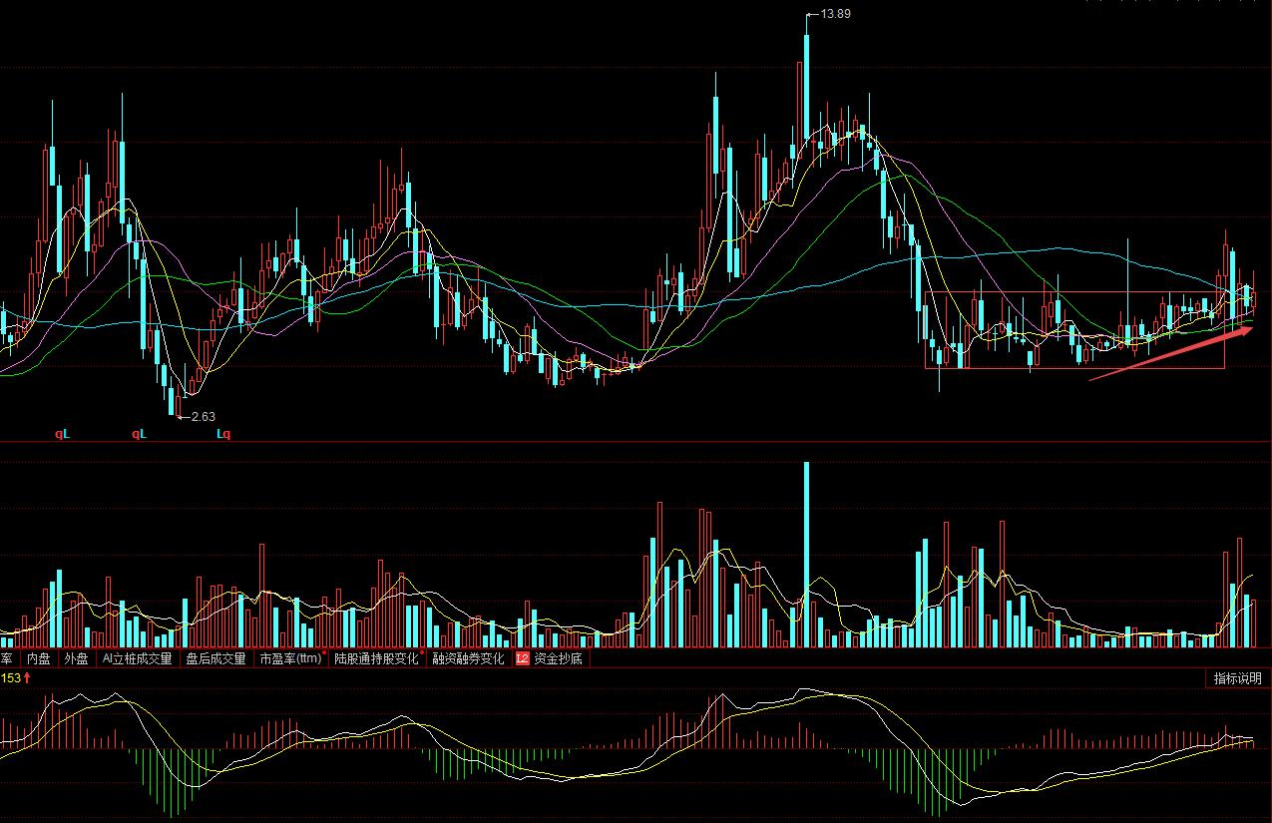Click the first red qL marker
Viewport: 1272px width, 823px height.
click(62, 435)
